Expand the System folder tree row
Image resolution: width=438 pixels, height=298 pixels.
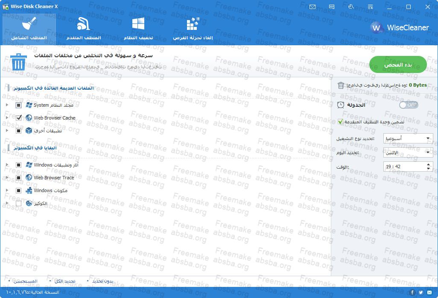pos(7,105)
